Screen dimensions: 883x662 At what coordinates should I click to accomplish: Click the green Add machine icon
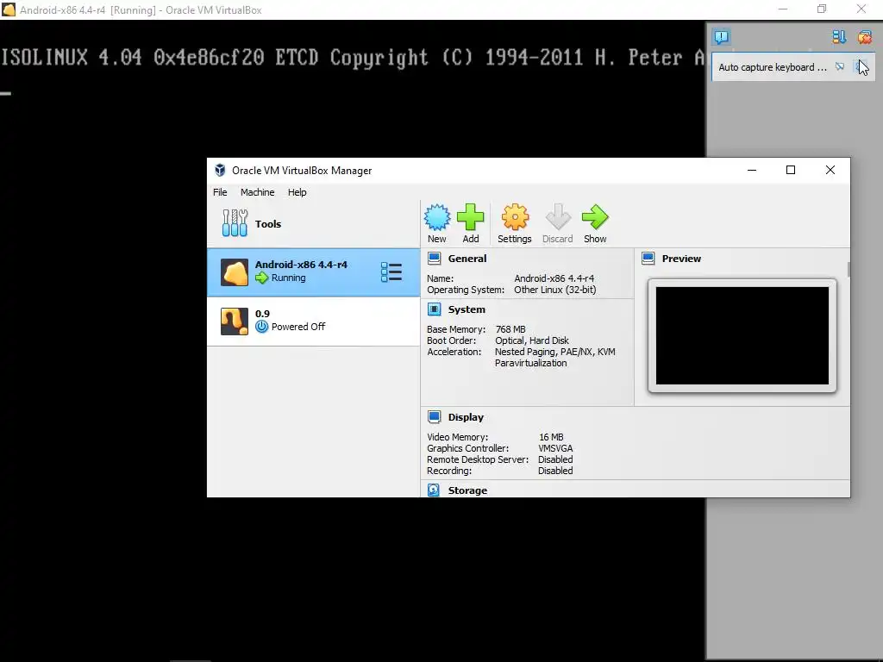tap(470, 217)
